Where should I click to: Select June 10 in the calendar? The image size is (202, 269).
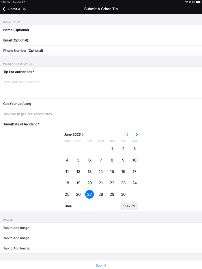(x=134, y=160)
